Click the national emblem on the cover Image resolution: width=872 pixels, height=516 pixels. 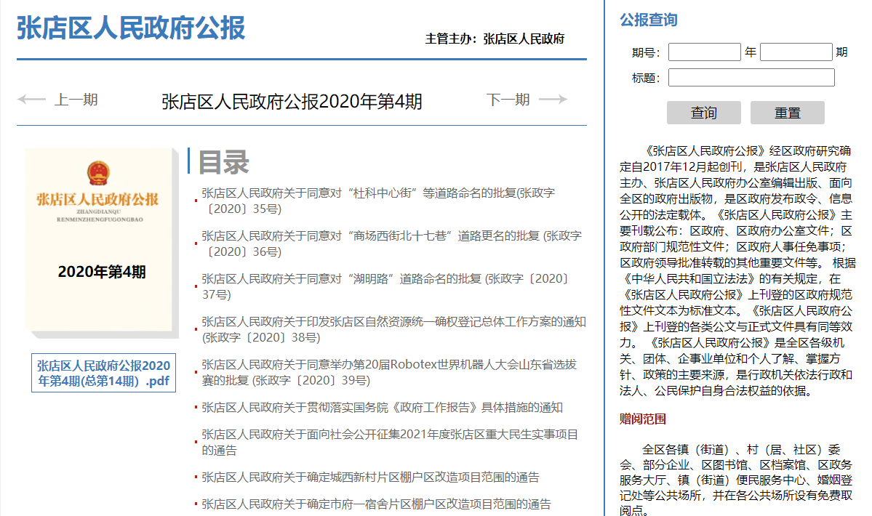coord(97,174)
